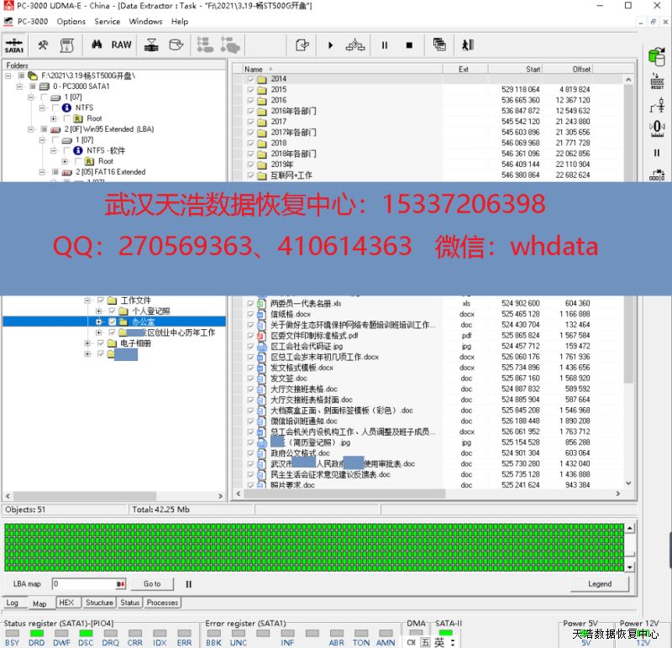Screen dimensions: 672x648
Task: Collapse the 0 - PC3000 SATA1 tree node
Action: 19,86
